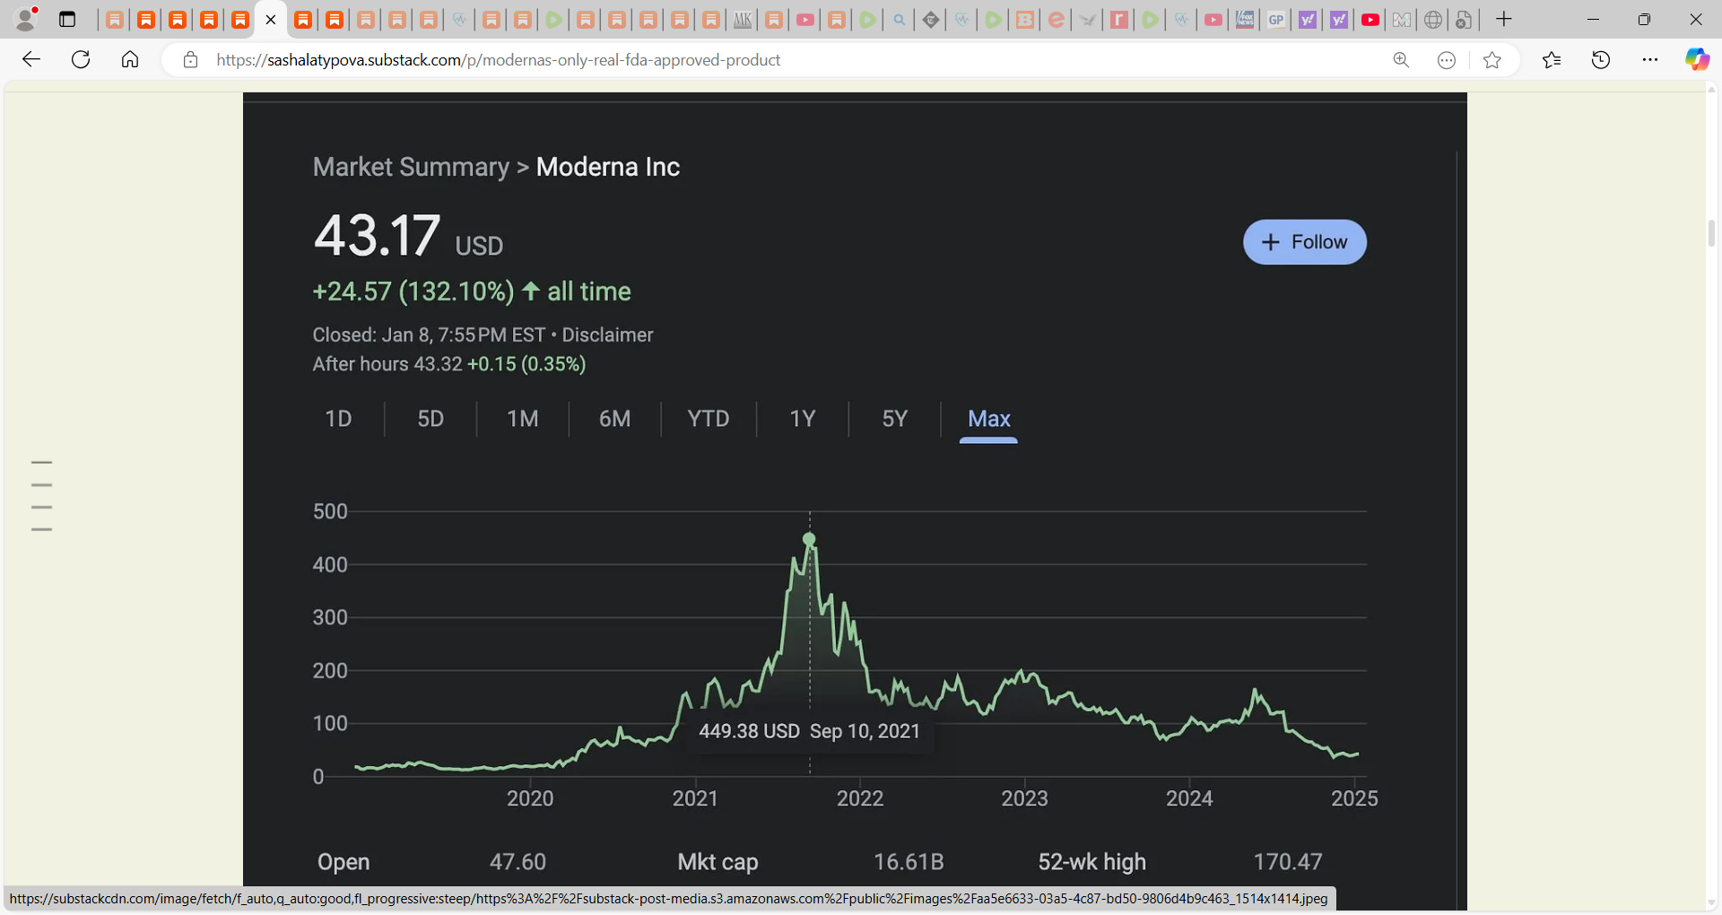Open the article table of contents lines
Screen dimensions: 1722x915
[x=41, y=495]
